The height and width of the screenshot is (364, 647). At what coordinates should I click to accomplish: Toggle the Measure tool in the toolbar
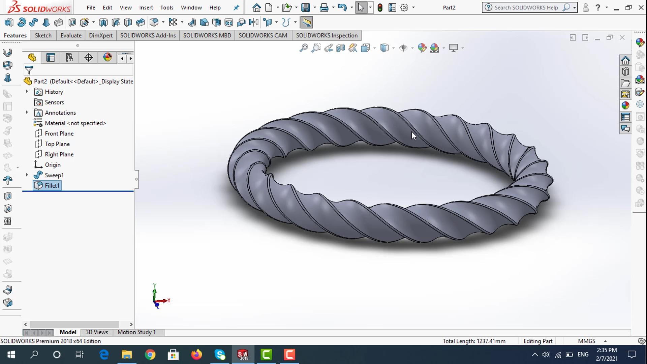306,23
